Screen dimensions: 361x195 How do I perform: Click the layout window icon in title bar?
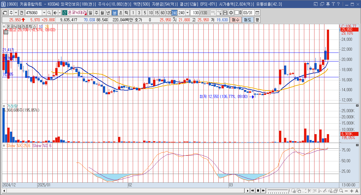click(316, 4)
